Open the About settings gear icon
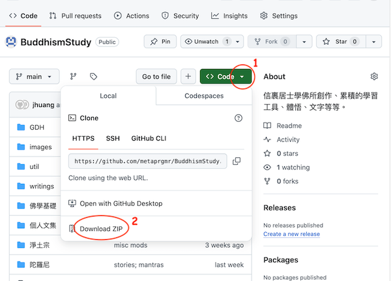391x281 pixels. [x=374, y=76]
